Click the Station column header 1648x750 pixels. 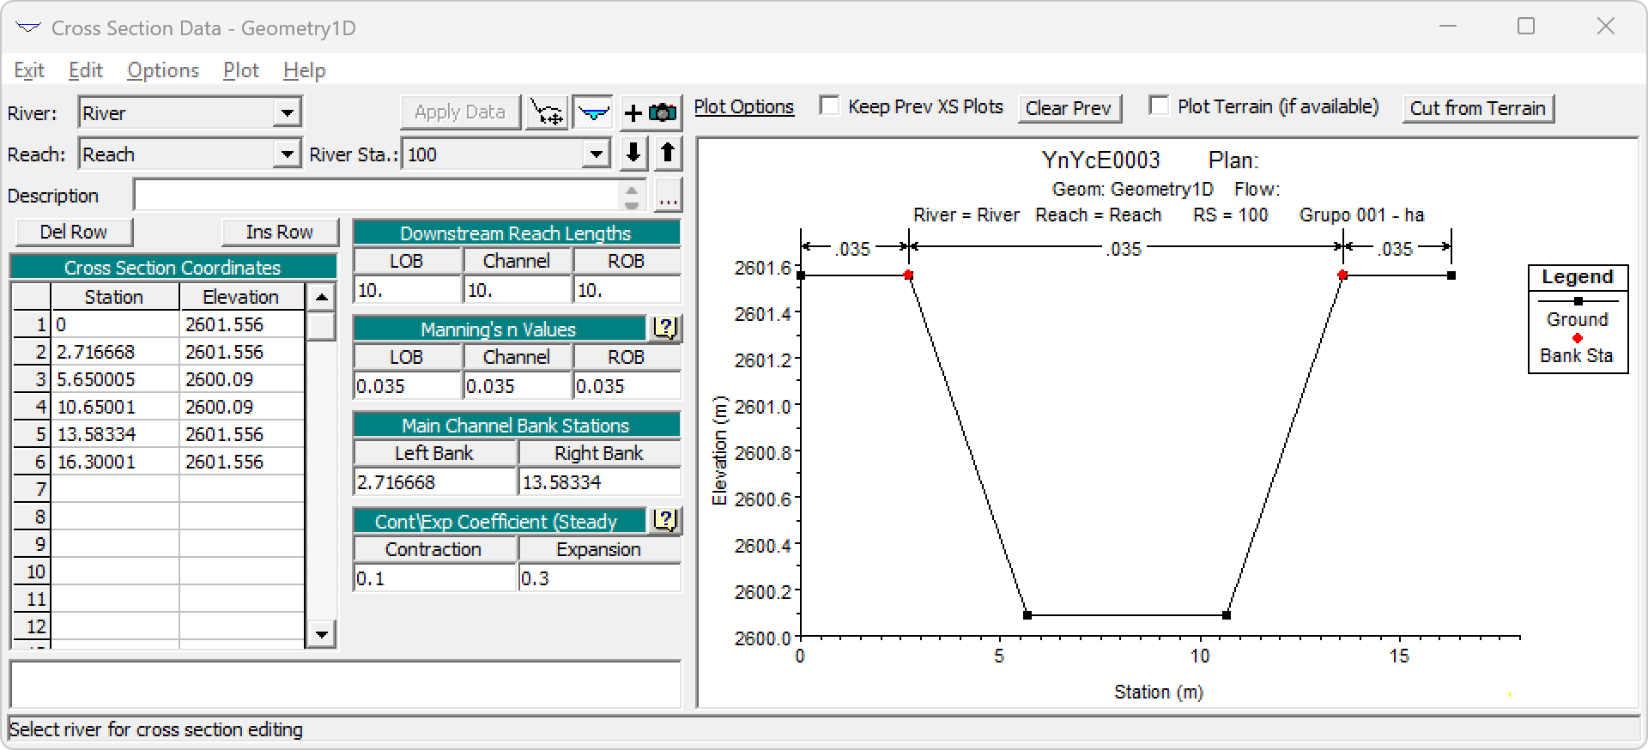click(x=115, y=297)
